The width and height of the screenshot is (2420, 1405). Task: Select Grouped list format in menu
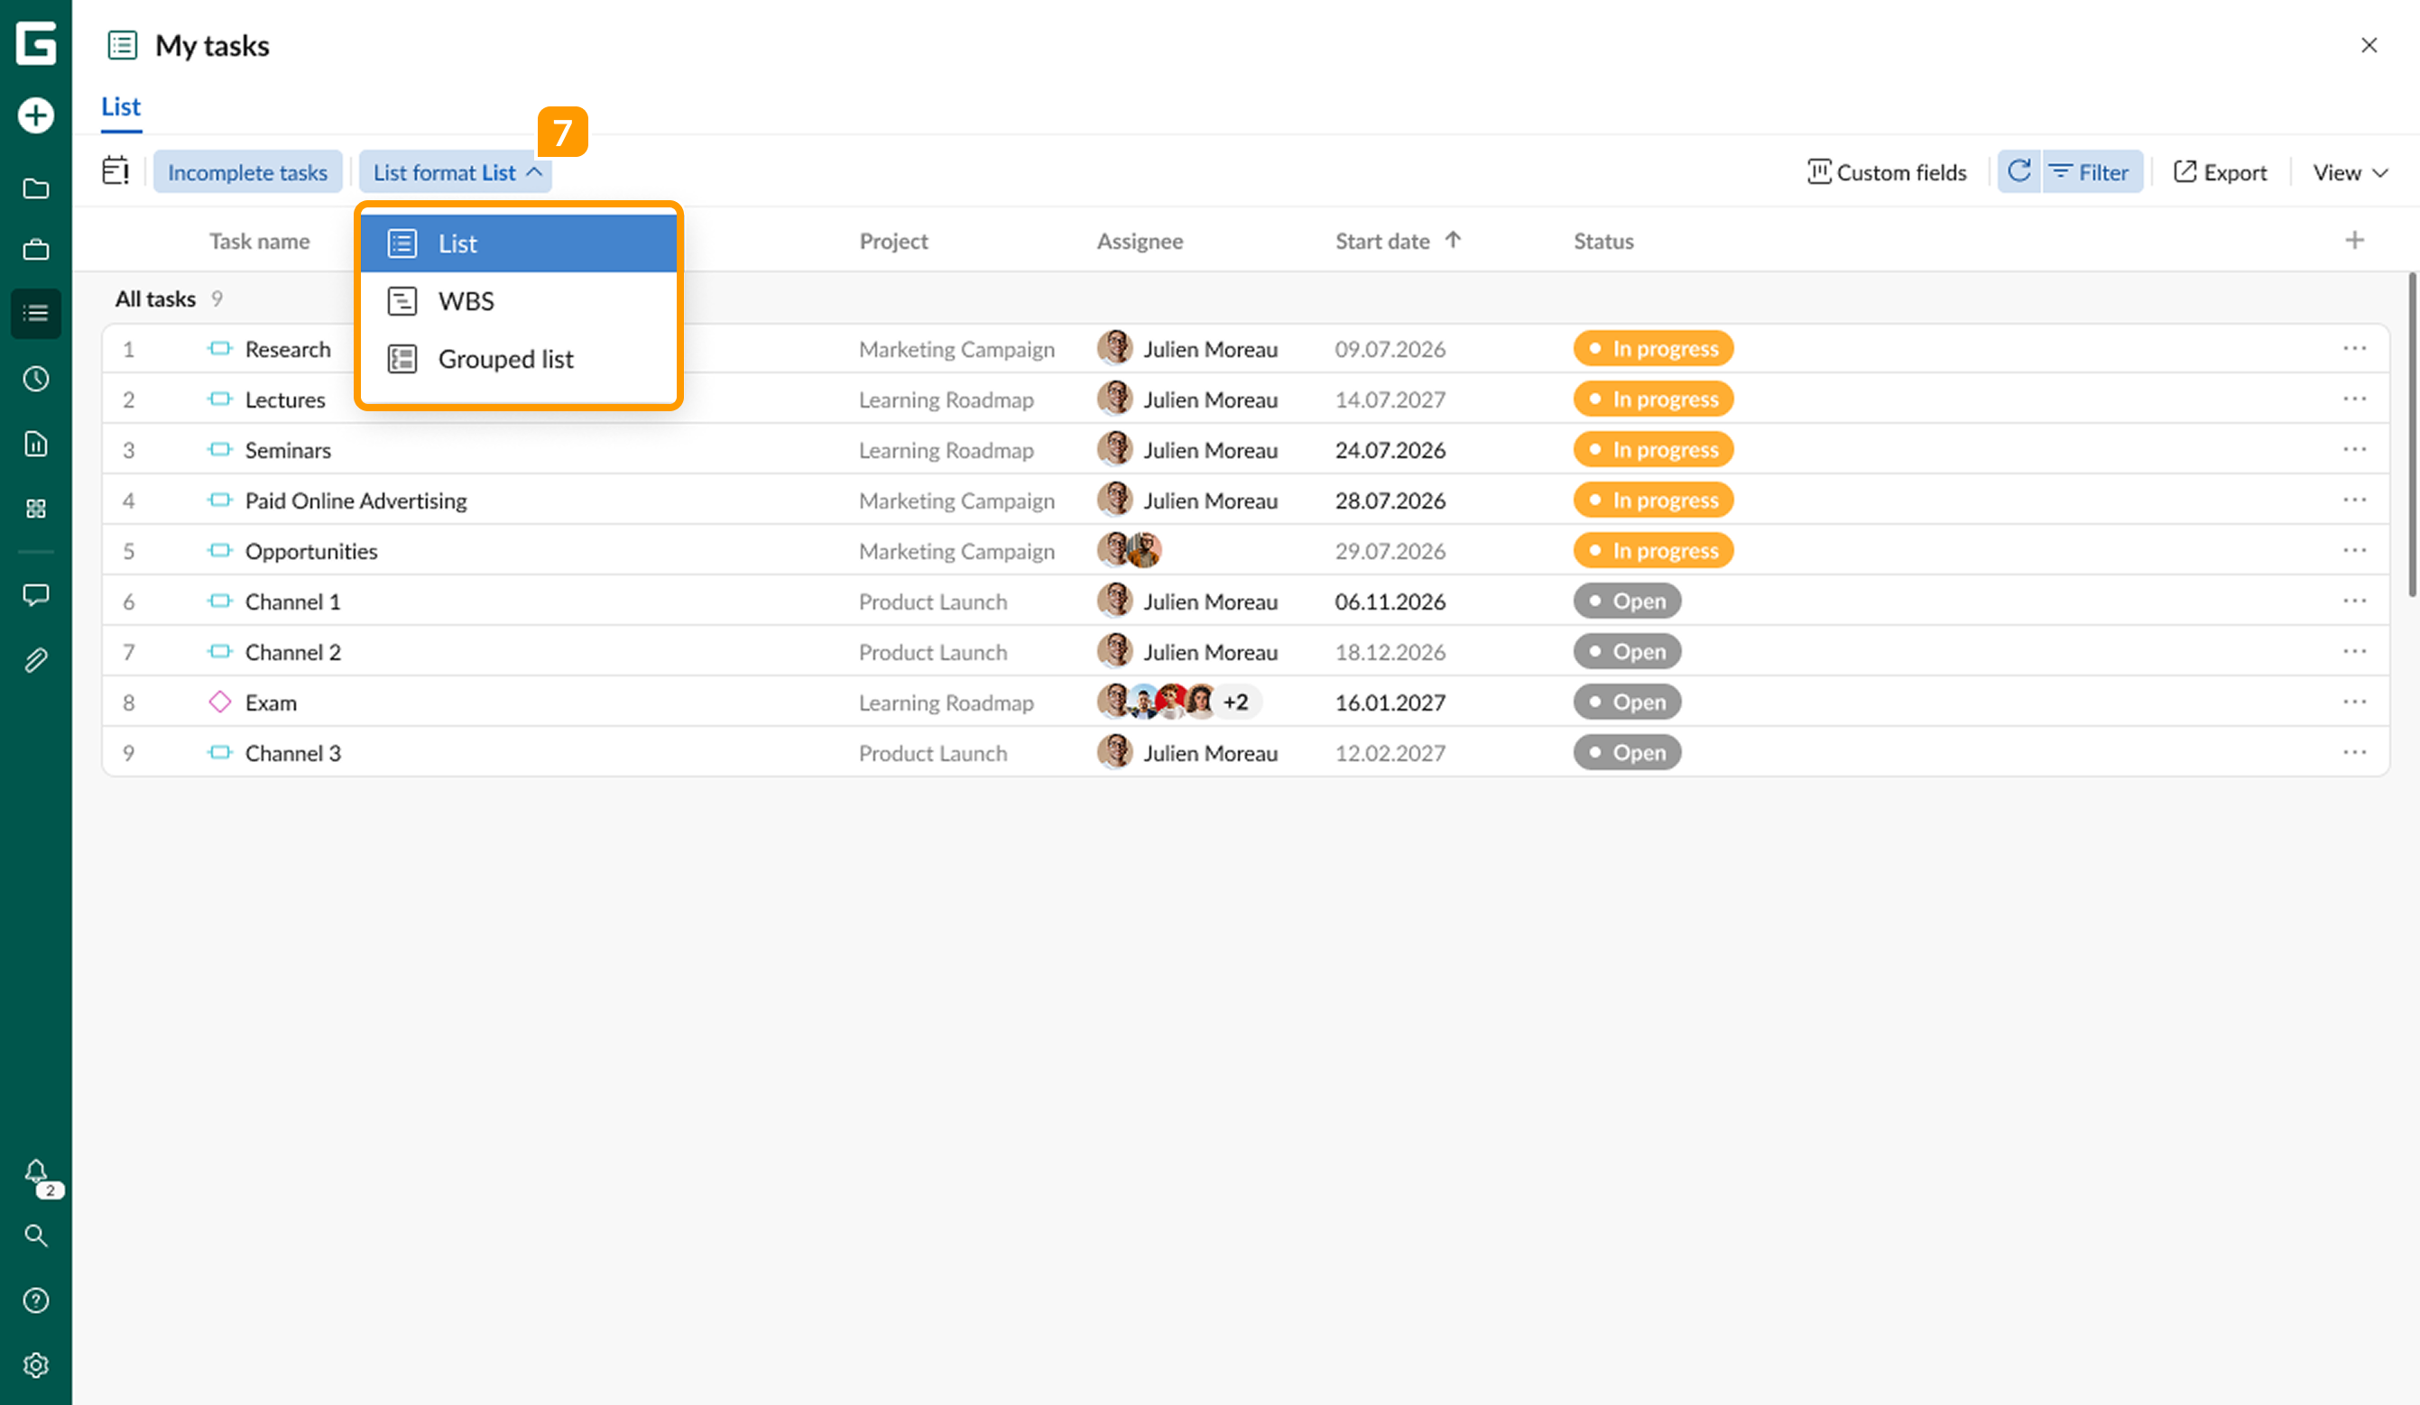click(519, 359)
